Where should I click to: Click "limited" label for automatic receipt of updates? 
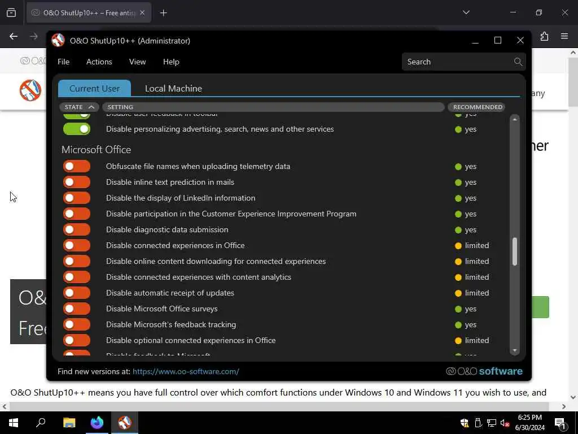point(477,293)
